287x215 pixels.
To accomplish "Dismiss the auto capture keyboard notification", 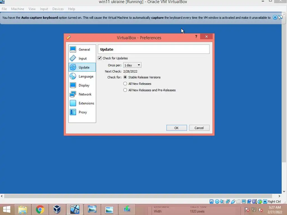I will pos(275,17).
